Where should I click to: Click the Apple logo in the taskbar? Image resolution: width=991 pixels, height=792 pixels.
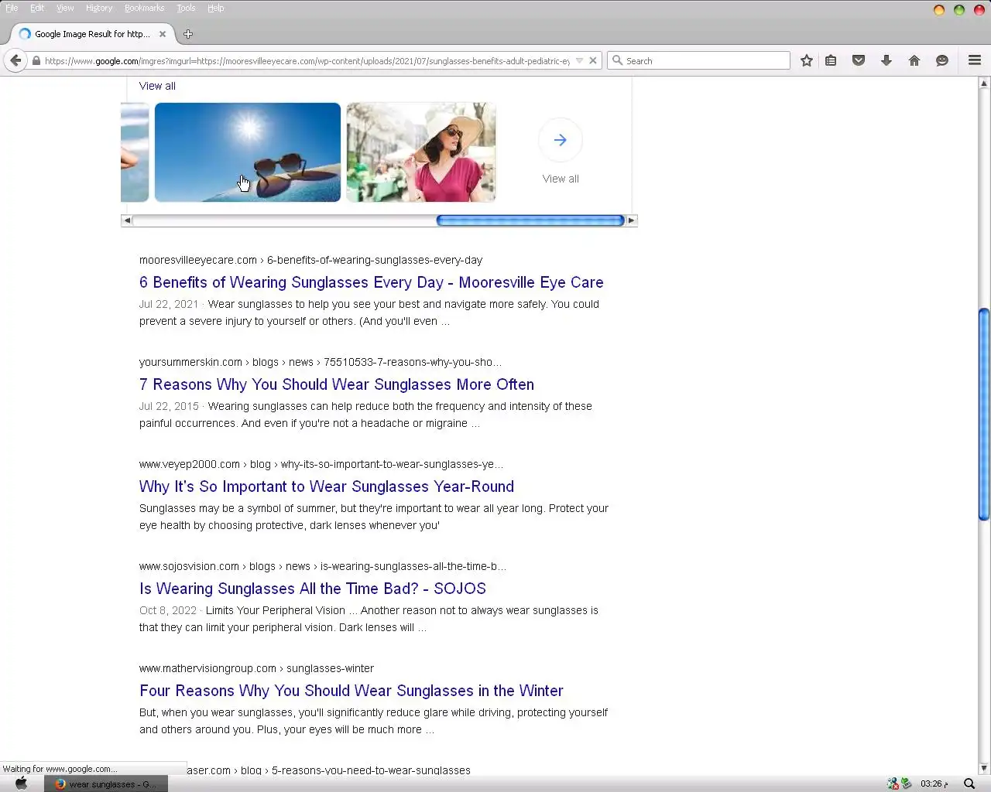(21, 783)
